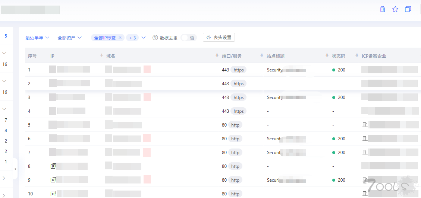
Task: Click the data deduplication help icon
Action: coord(155,38)
